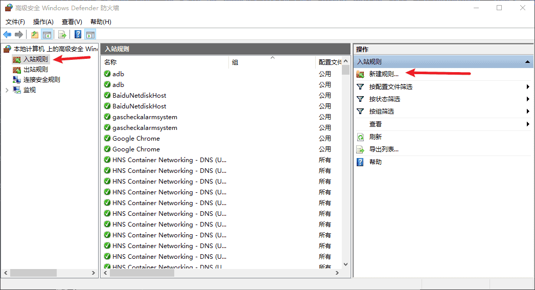Screen dimensions: 535x290
Task: Click the Forward arrow toolbar icon
Action: click(x=19, y=34)
